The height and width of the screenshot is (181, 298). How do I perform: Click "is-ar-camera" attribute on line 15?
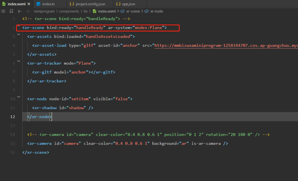pos(206,144)
